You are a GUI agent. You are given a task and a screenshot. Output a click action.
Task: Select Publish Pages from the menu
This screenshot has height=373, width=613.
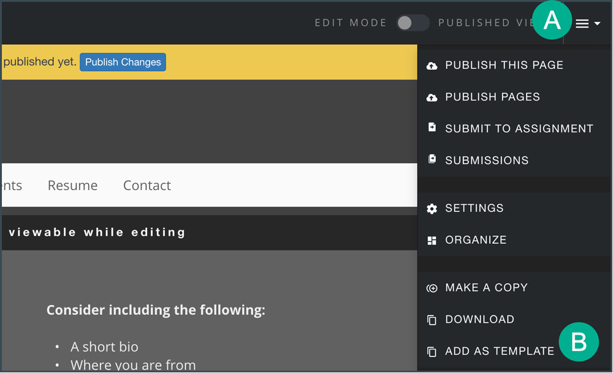coord(493,97)
